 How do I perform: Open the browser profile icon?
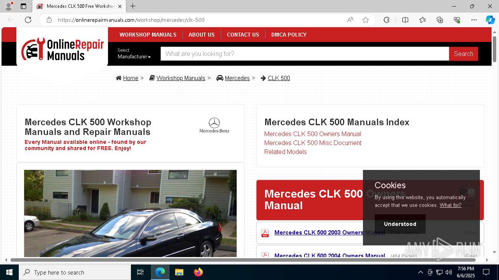pos(9,6)
